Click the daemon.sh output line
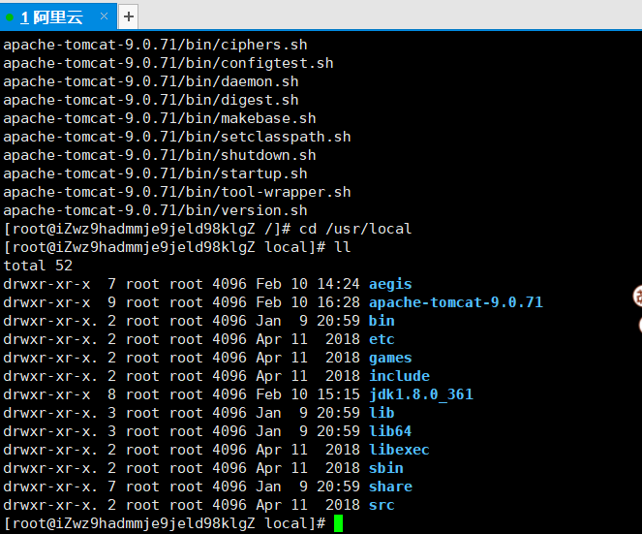The width and height of the screenshot is (642, 534). [151, 81]
